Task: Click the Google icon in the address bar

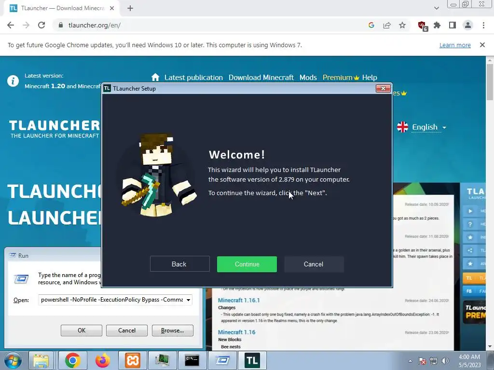Action: point(371,25)
